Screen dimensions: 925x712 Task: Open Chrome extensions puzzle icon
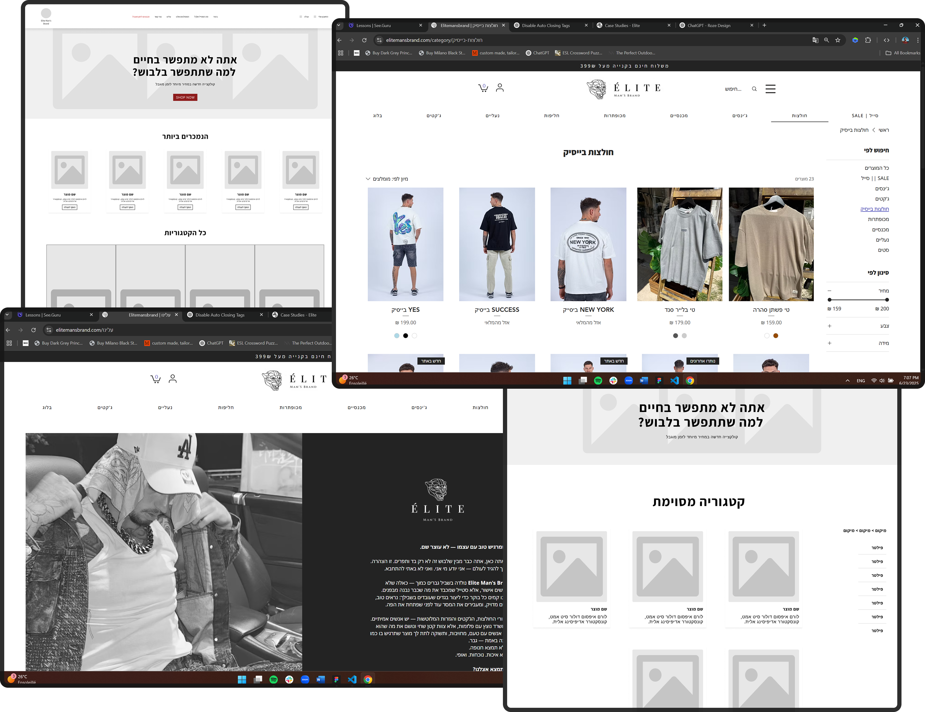868,40
